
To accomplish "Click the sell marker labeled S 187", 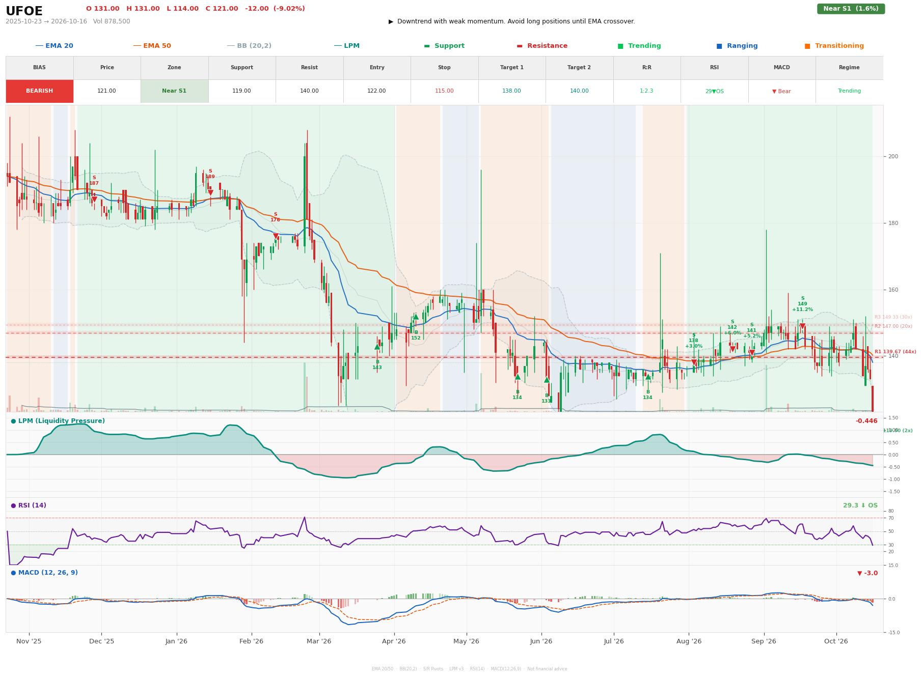I will [x=94, y=199].
